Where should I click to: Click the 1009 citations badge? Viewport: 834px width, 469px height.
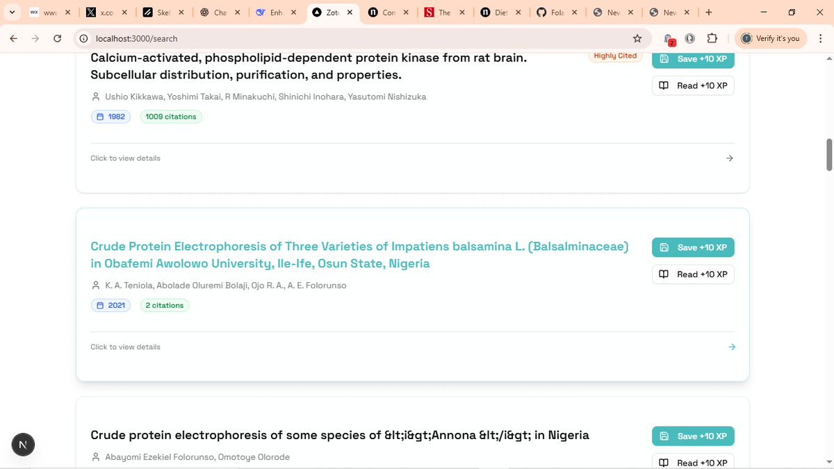[170, 116]
